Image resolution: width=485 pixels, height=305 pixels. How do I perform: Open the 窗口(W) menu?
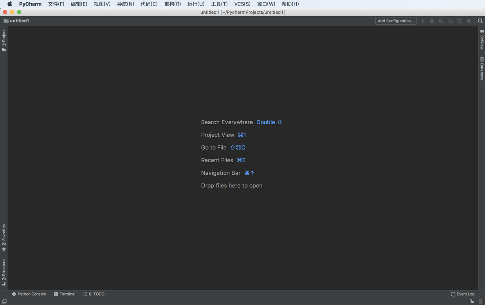(266, 4)
